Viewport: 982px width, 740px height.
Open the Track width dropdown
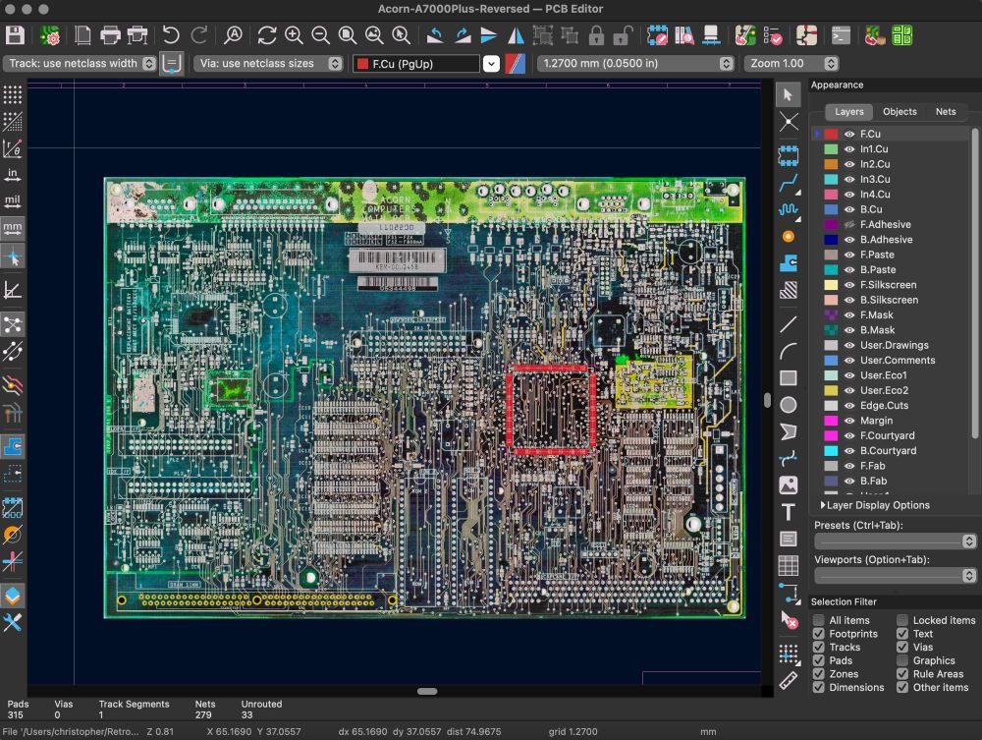point(80,63)
